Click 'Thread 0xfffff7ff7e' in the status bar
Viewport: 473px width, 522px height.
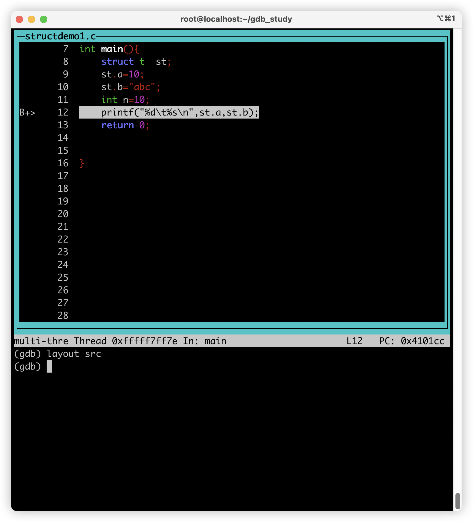pyautogui.click(x=126, y=341)
